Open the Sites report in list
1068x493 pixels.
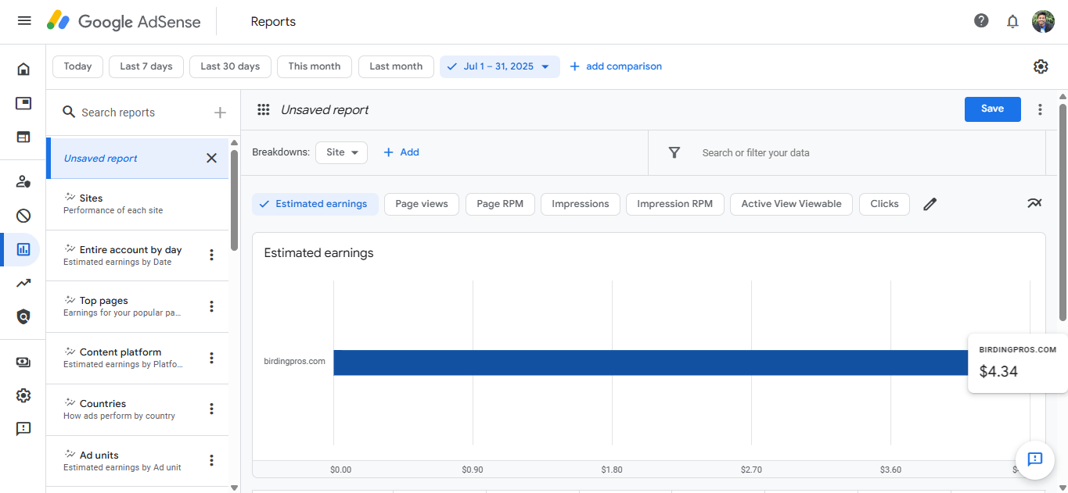point(137,204)
